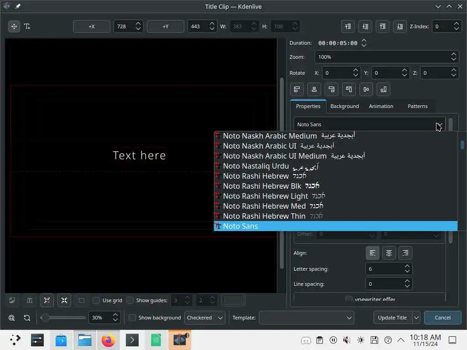Choose Noto Rashi Hebrew font
This screenshot has width=467, height=350.
[x=336, y=176]
